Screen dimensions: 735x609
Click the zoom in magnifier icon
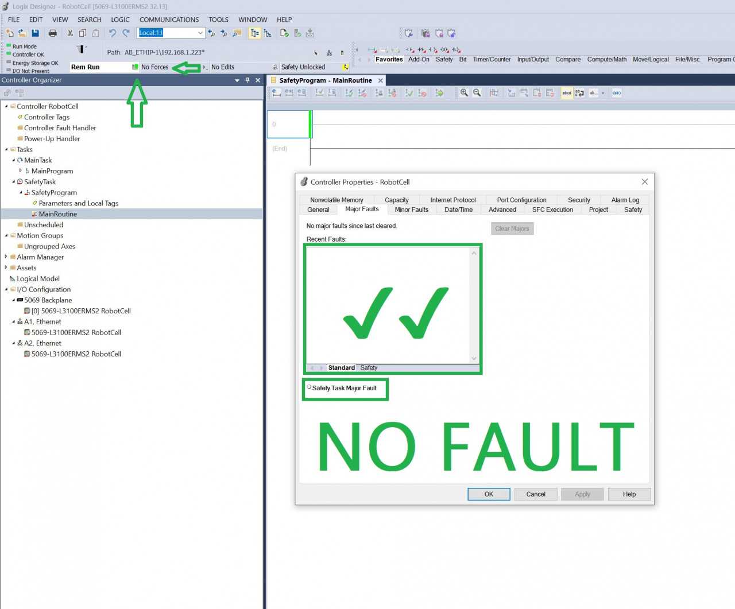464,93
